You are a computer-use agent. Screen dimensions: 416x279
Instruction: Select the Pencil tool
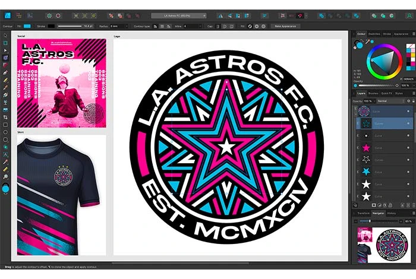coord(5,80)
